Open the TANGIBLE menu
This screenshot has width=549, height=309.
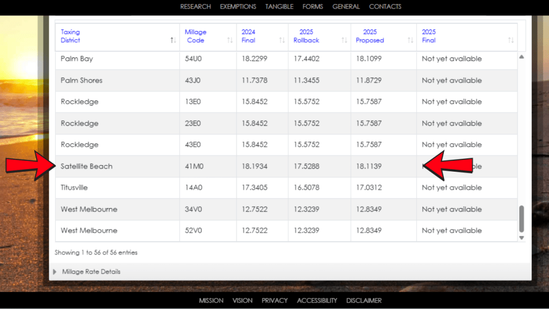[x=279, y=6]
